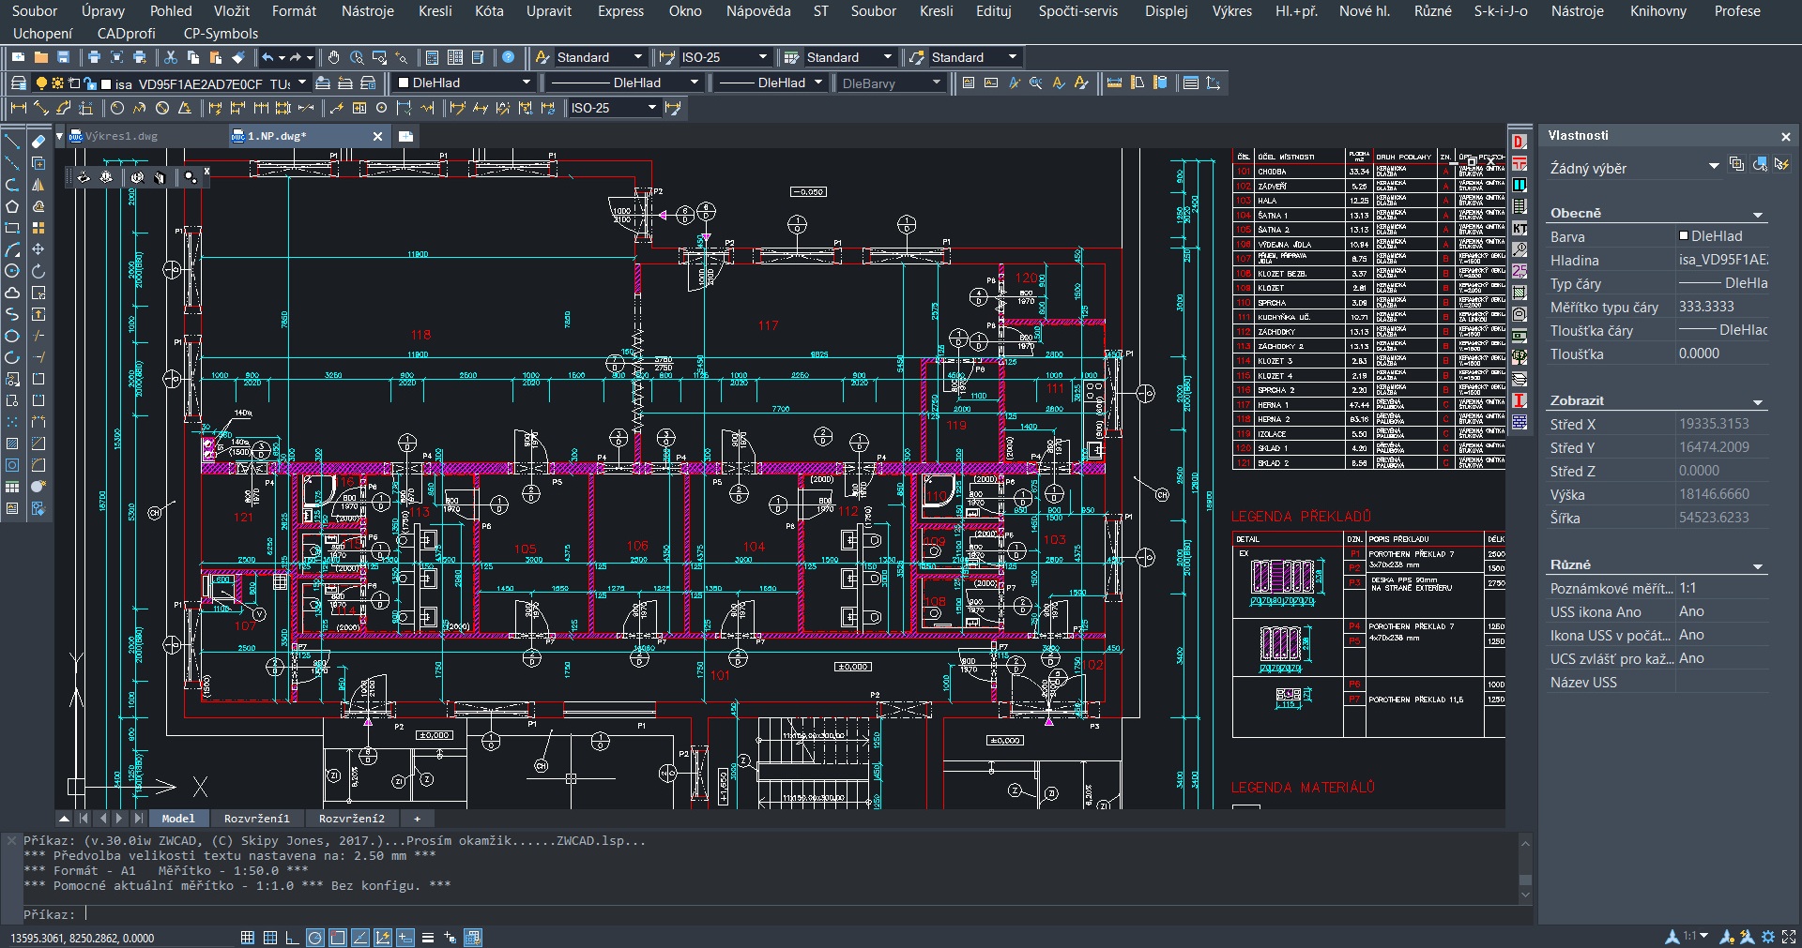1802x948 pixels.
Task: Pick the Polygon drawing tool
Action: coord(12,206)
